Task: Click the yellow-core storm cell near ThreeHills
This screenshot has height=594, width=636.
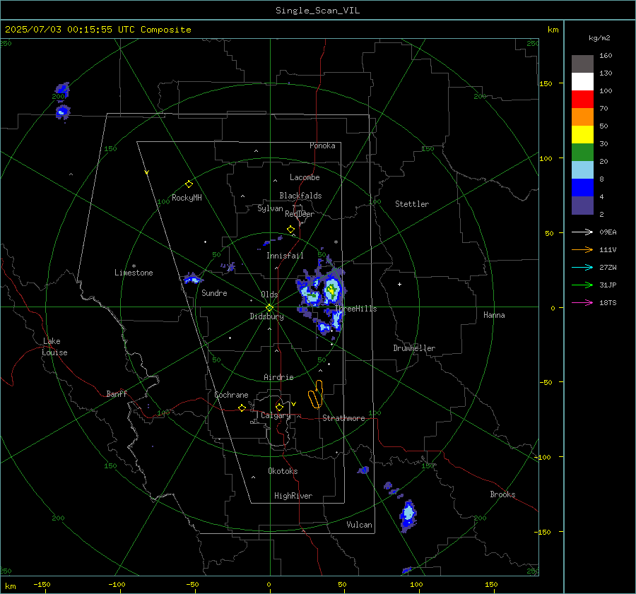Action: point(331,290)
